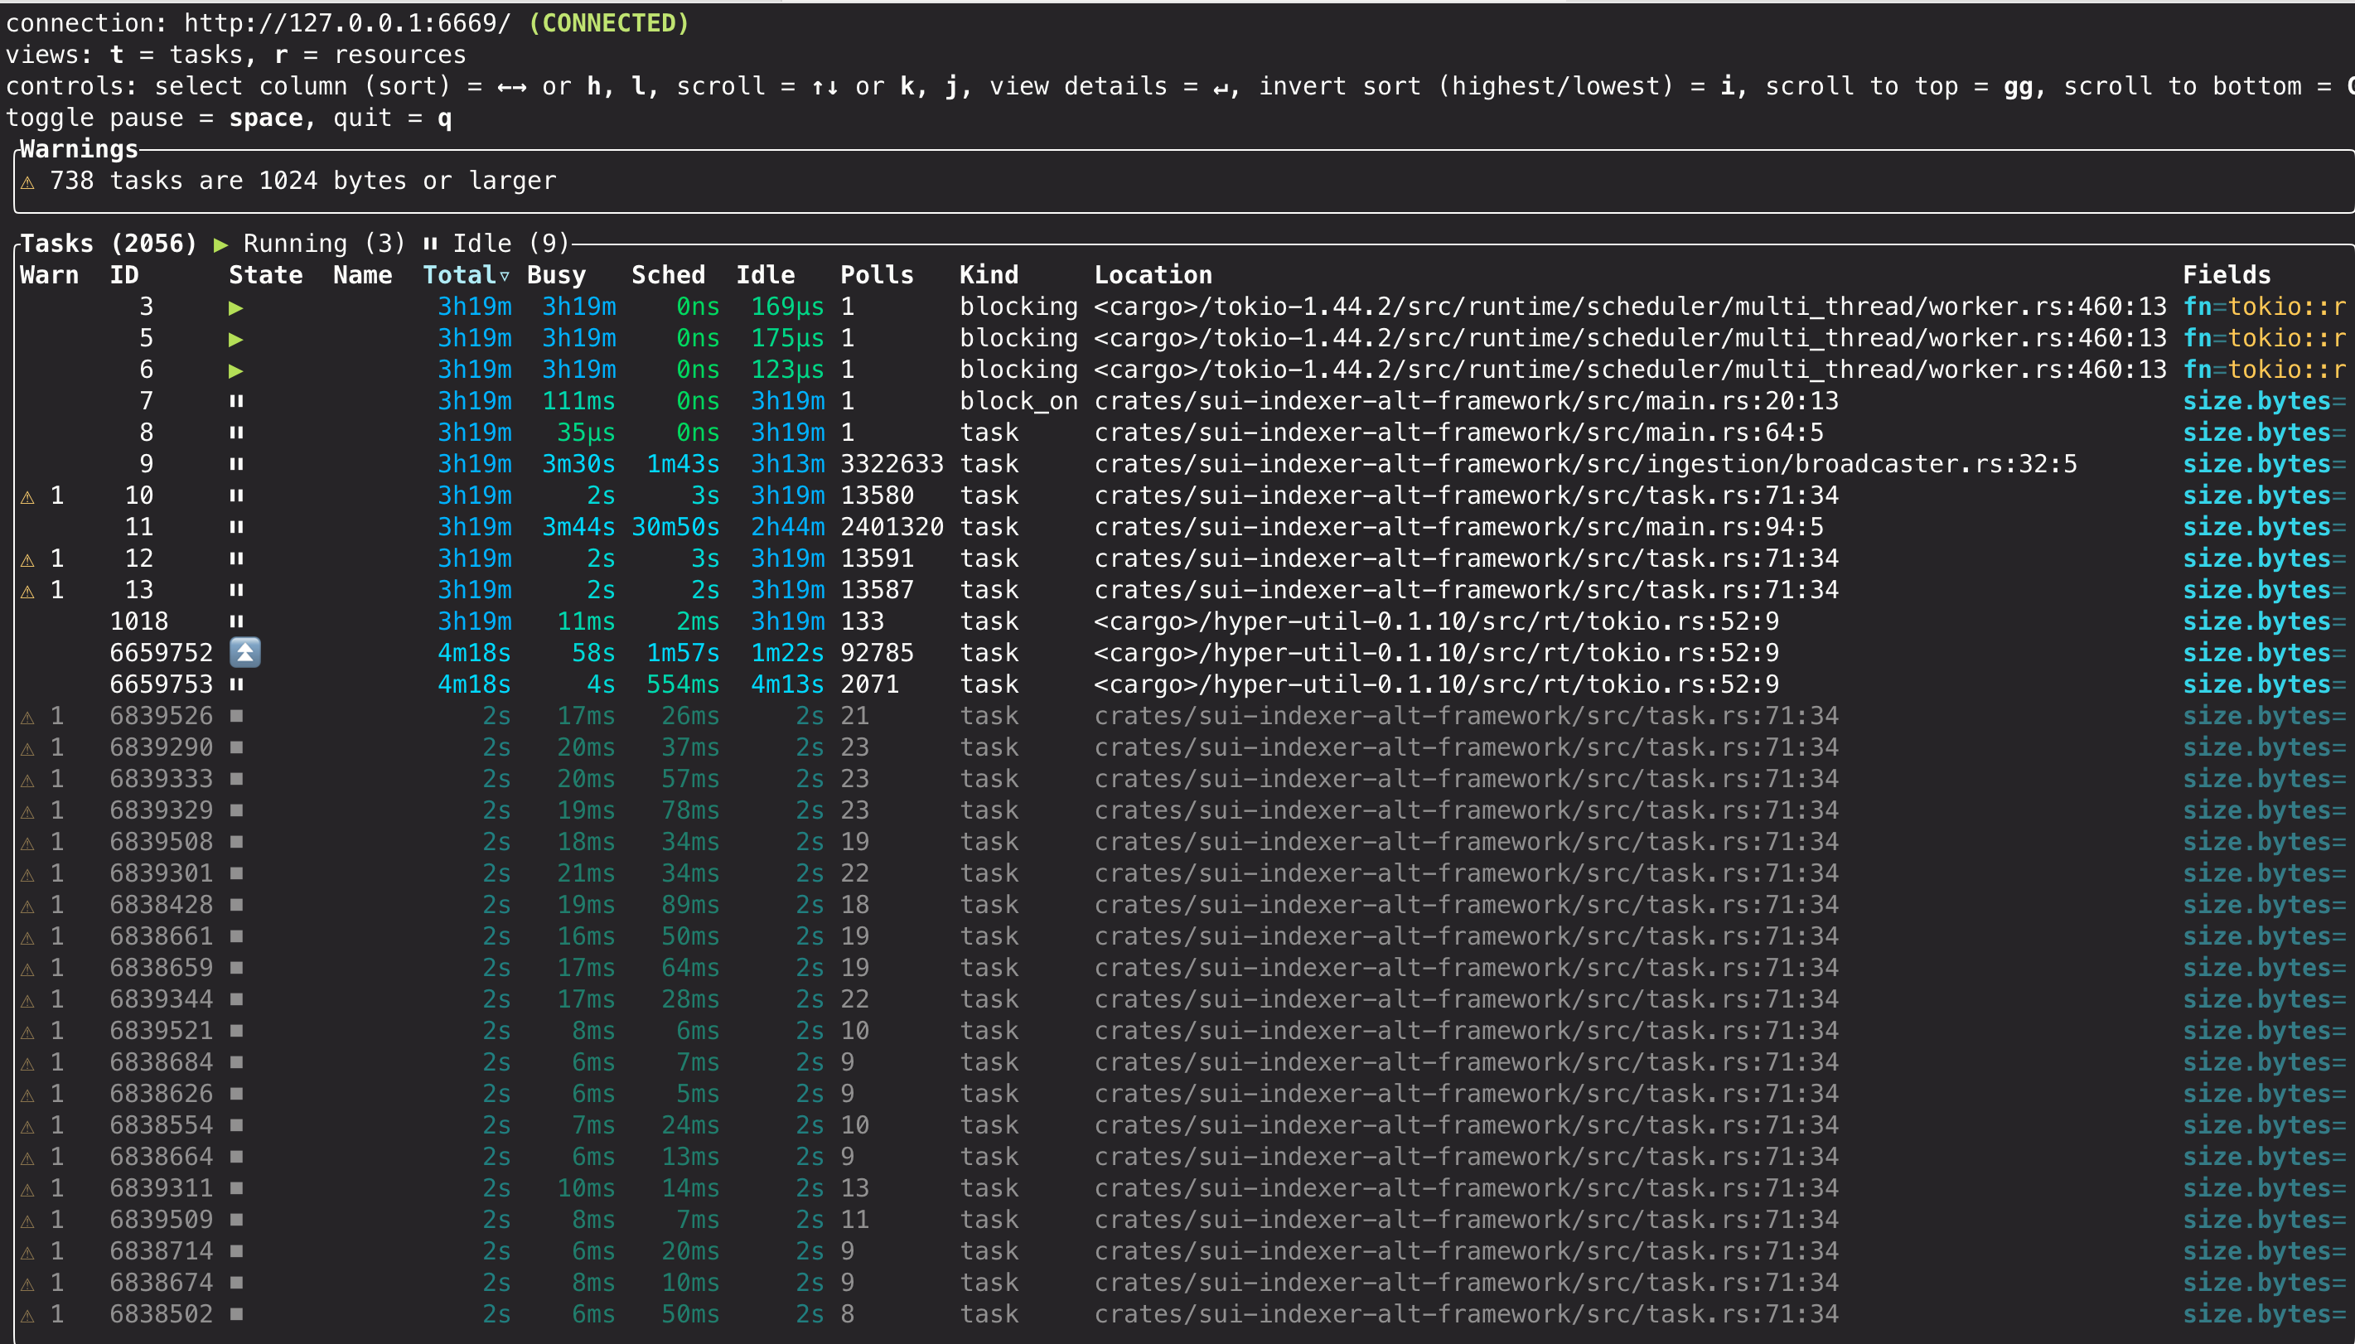Click the idle pause icon for task 7

[236, 402]
